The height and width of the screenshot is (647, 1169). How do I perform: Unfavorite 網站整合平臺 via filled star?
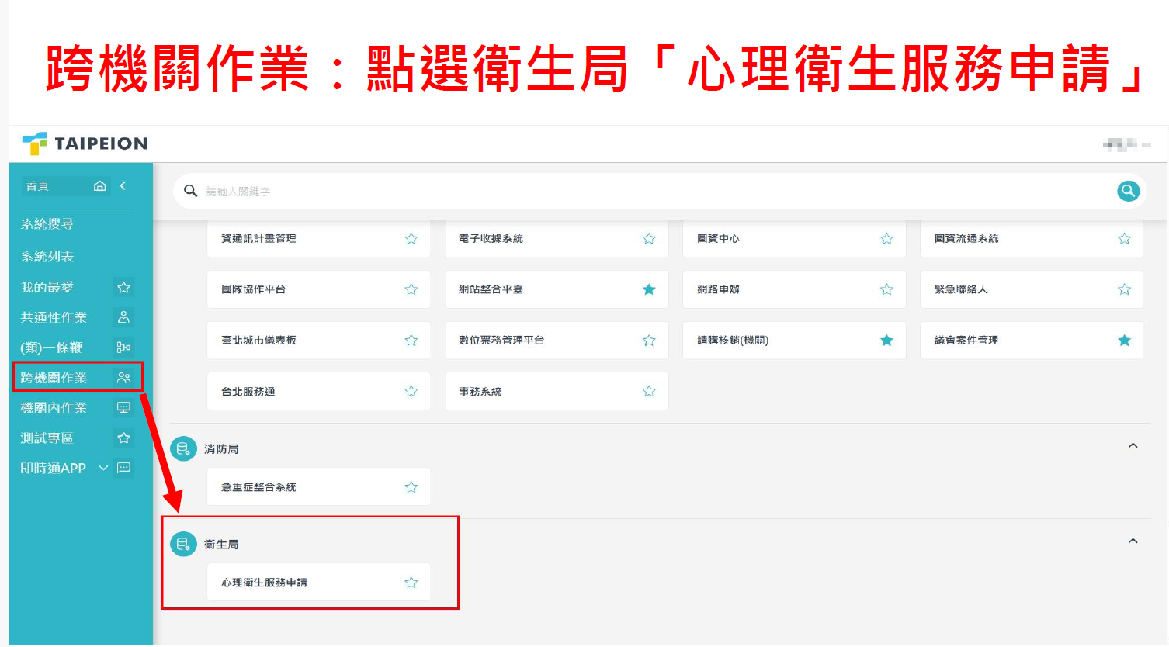(649, 289)
